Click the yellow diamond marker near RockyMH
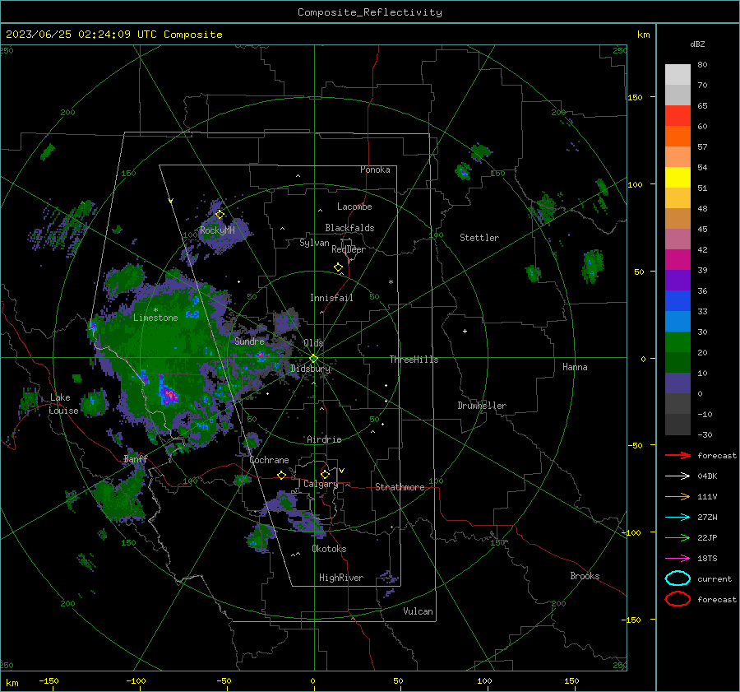Screen dimensions: 740x692 point(220,215)
